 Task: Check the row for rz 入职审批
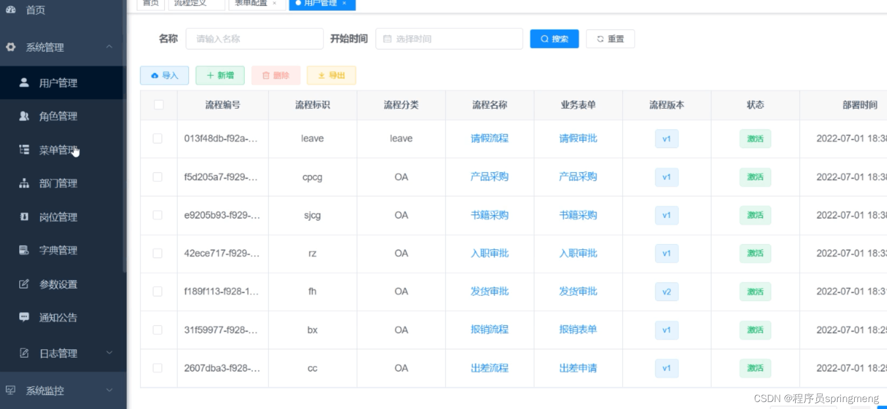[157, 253]
